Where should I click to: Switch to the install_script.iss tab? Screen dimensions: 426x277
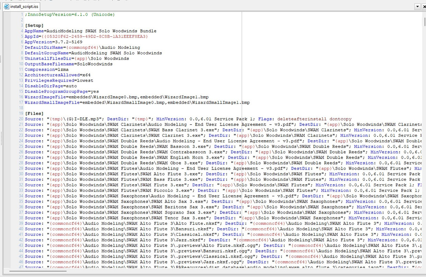pyautogui.click(x=21, y=7)
